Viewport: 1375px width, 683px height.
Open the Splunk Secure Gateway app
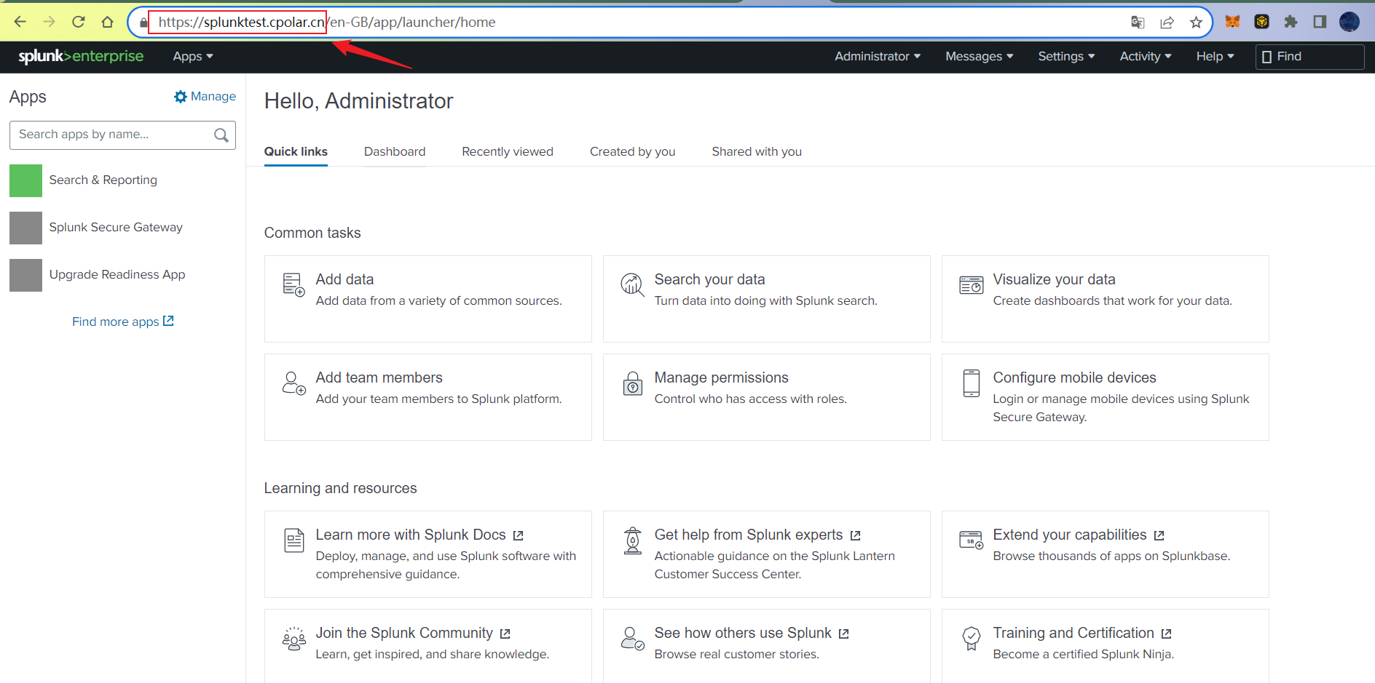coord(116,228)
